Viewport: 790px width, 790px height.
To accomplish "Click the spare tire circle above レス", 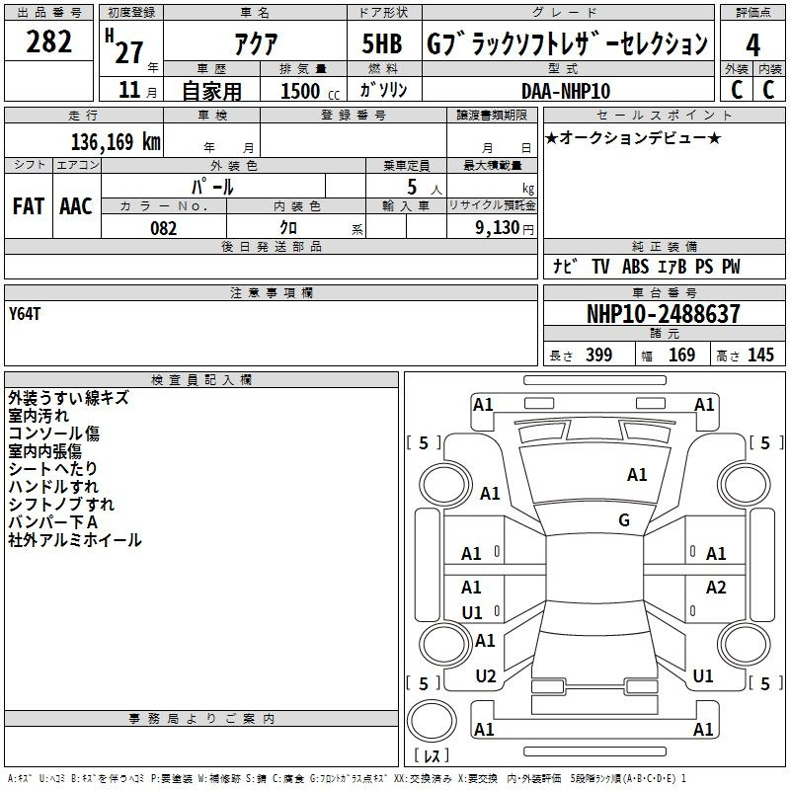I will (x=432, y=720).
